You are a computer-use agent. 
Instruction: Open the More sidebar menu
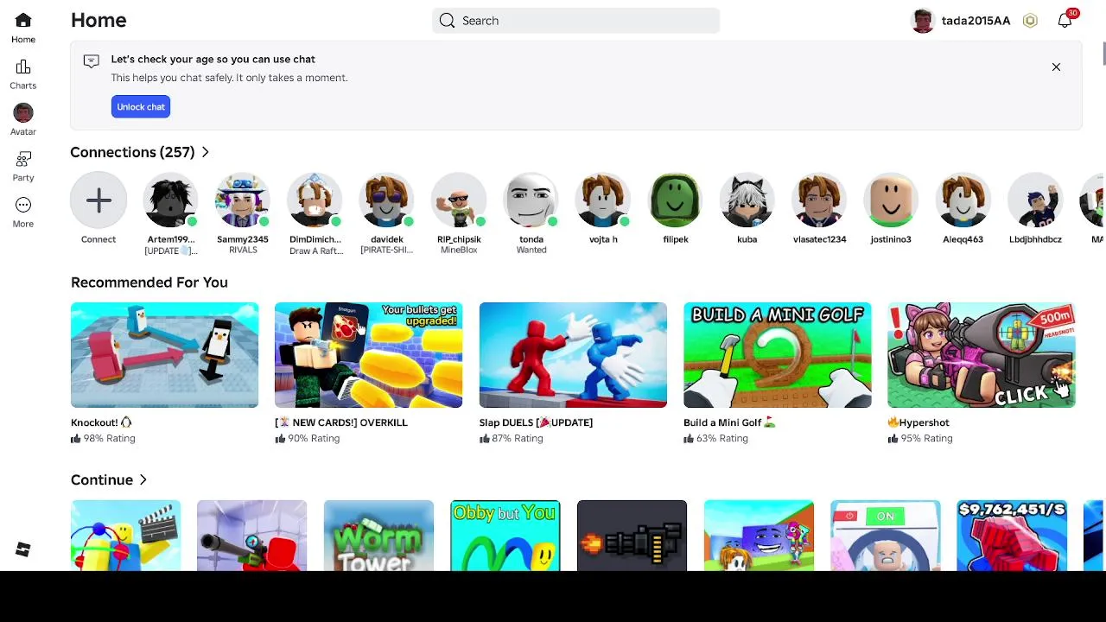pyautogui.click(x=23, y=205)
